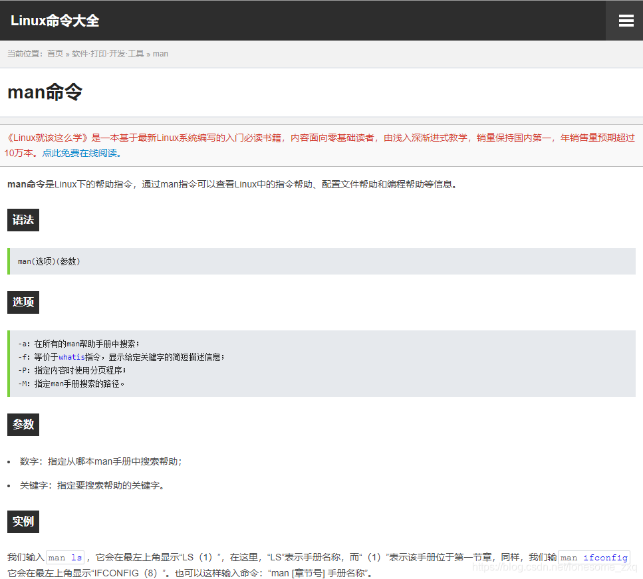The image size is (643, 579).
Task: Click the 关键字：指定要搜索帮助的关键字 bullet
Action: click(x=92, y=485)
